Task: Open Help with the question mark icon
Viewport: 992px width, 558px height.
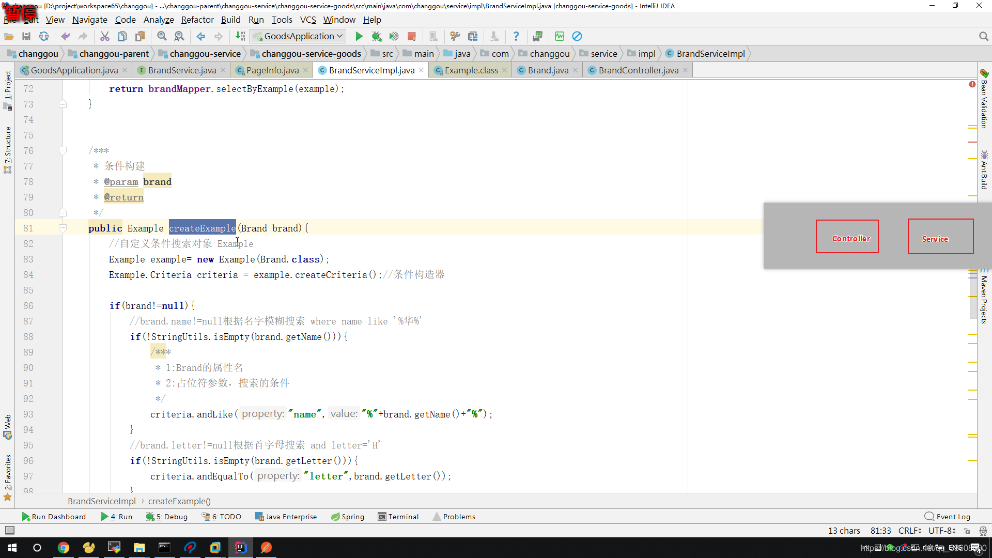Action: coord(516,36)
